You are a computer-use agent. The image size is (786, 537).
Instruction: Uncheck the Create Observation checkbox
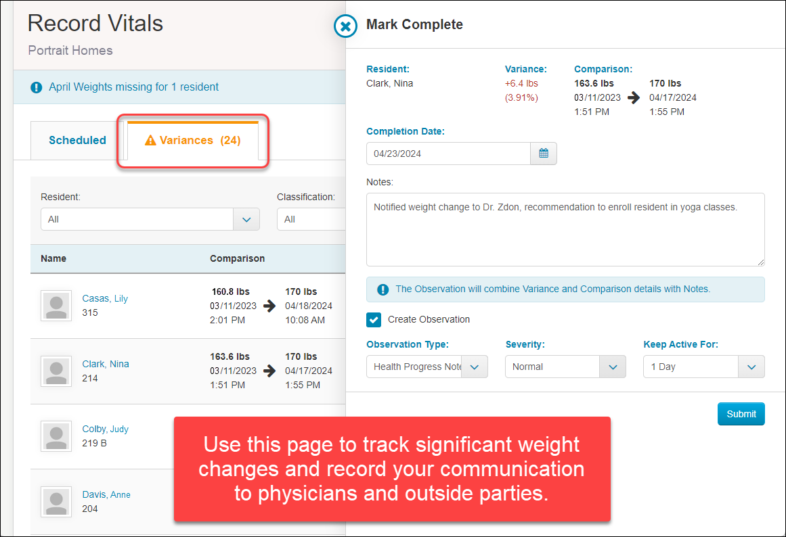point(374,320)
